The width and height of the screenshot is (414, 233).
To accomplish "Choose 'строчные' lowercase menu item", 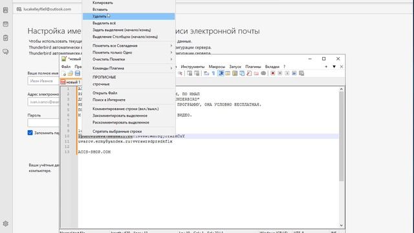I will [x=129, y=84].
